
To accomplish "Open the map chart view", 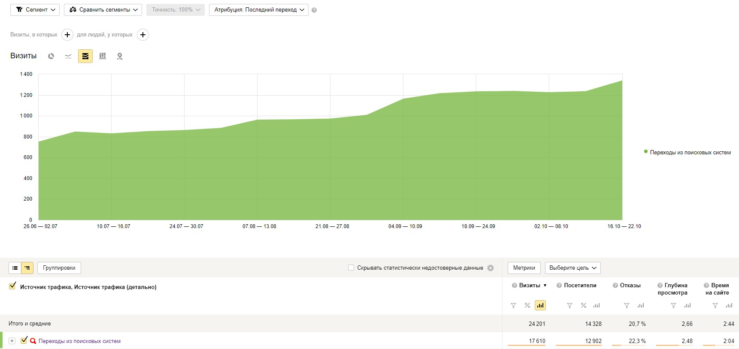I will click(x=120, y=56).
